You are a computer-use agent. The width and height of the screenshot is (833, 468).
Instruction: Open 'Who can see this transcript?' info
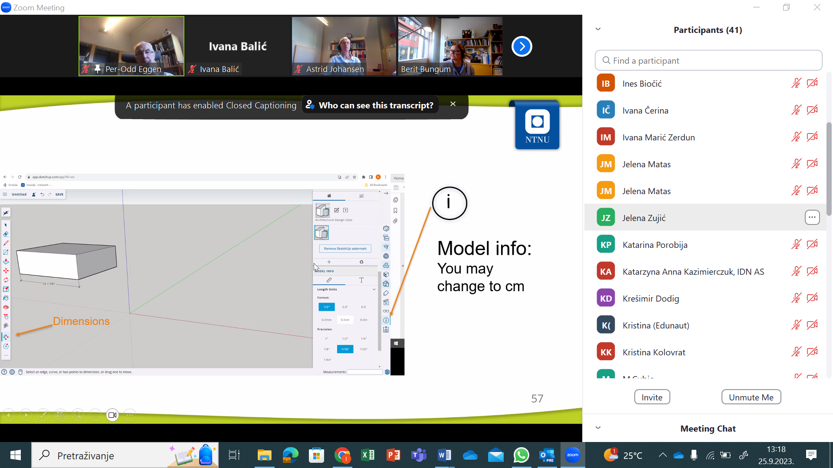370,105
